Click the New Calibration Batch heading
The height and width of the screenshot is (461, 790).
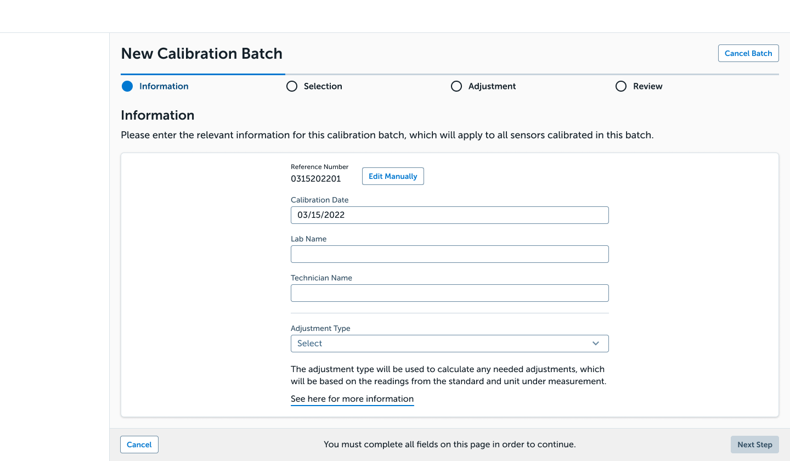click(x=201, y=53)
